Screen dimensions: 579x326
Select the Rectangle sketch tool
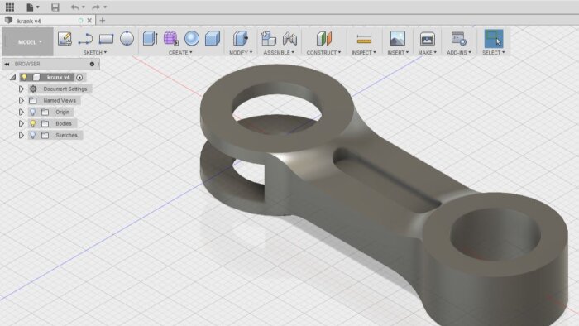pos(106,39)
